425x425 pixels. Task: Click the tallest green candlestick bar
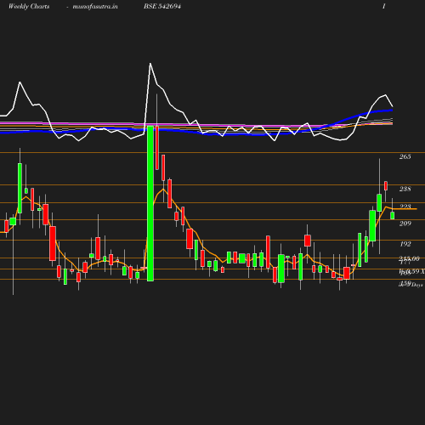[150, 203]
